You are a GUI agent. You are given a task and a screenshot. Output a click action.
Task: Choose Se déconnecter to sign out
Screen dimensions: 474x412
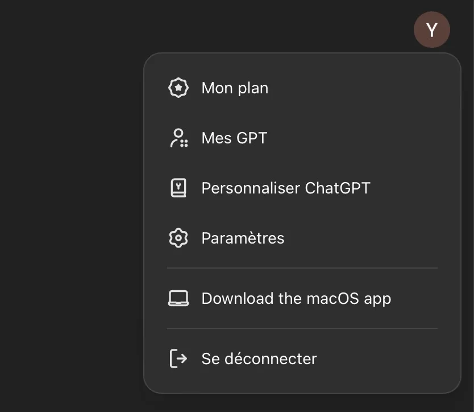coord(301,359)
